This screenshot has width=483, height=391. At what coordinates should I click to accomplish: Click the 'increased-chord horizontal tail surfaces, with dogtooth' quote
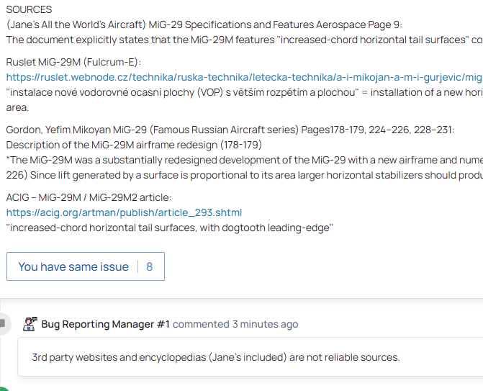click(169, 228)
